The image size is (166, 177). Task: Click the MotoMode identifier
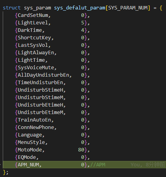coord(30,150)
